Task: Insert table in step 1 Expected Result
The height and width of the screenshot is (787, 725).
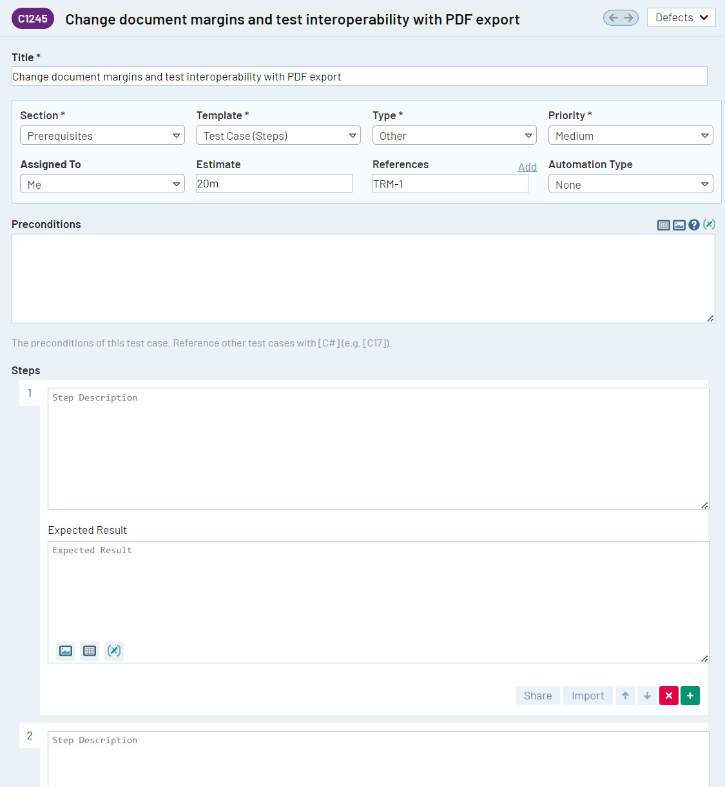Action: [x=90, y=650]
